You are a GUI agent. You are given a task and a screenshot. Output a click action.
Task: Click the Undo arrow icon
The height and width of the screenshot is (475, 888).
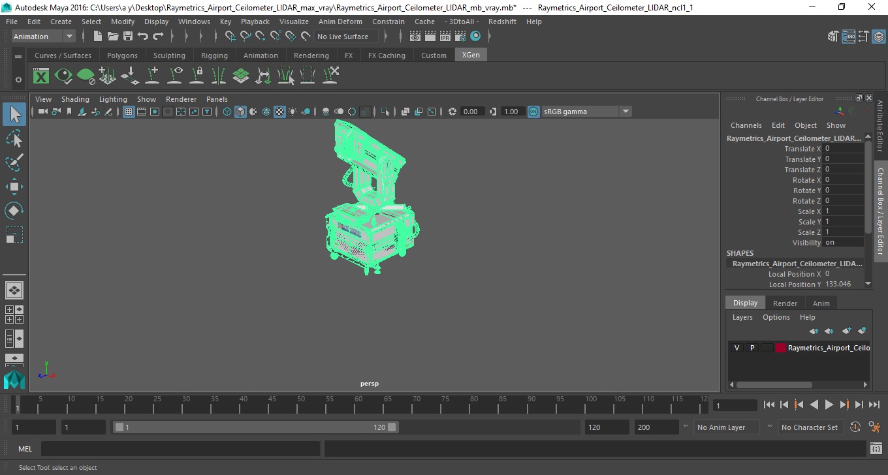click(x=143, y=37)
